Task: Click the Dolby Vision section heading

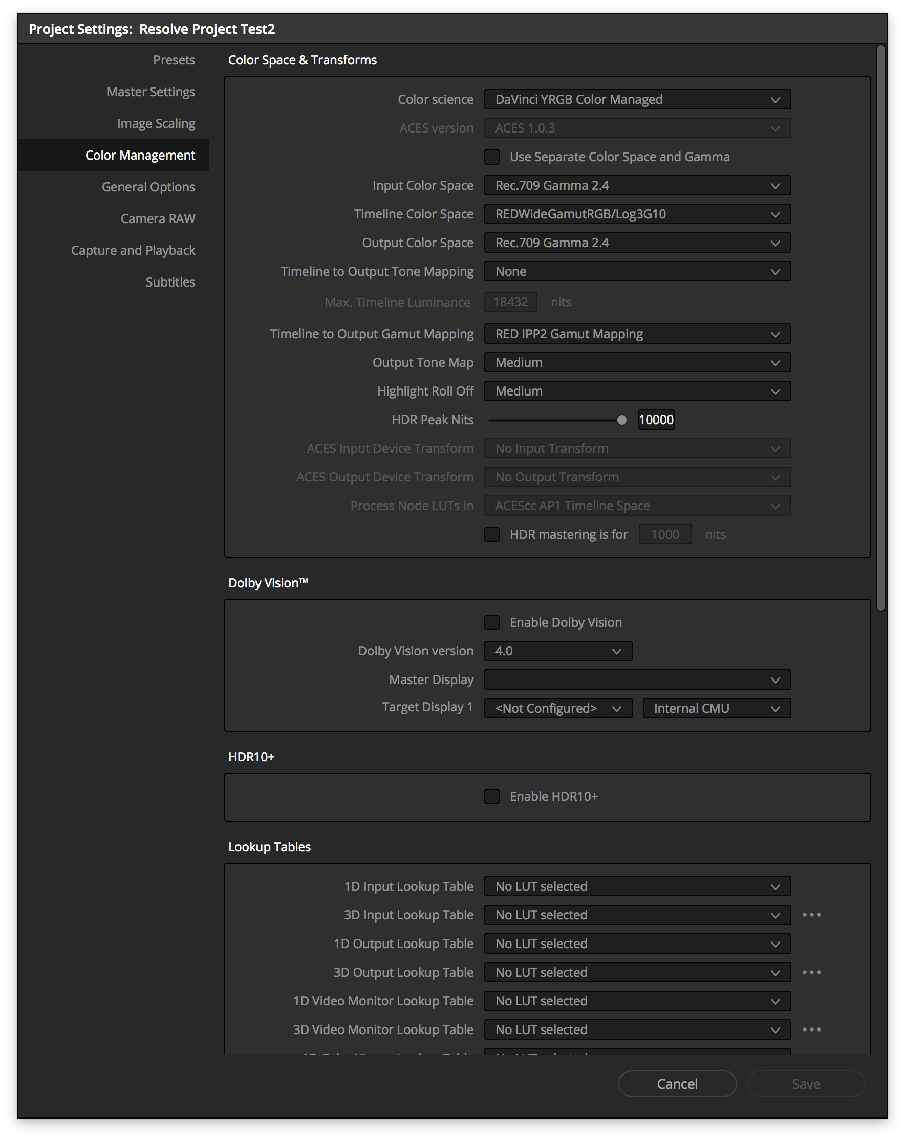Action: [268, 583]
